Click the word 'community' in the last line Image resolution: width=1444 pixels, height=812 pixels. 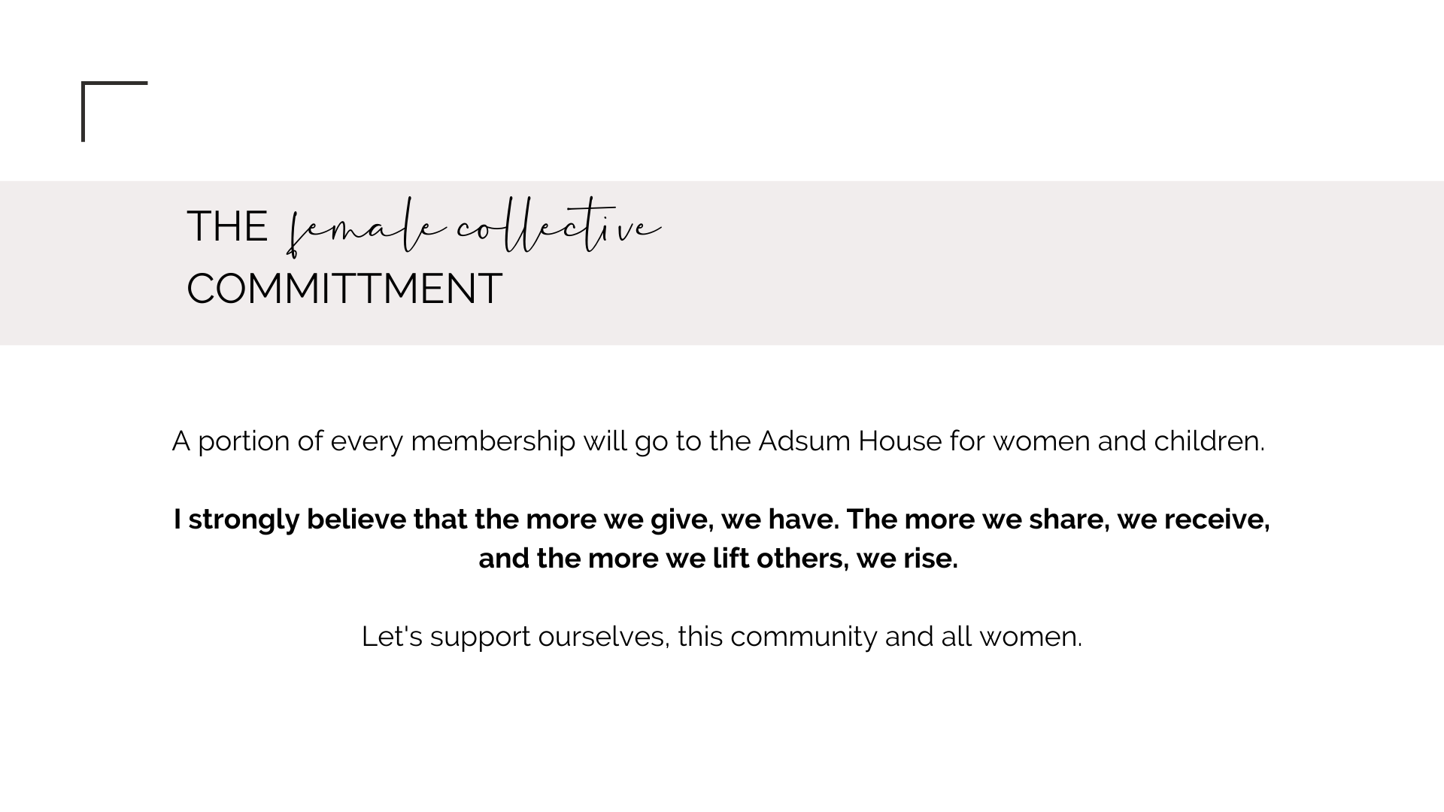point(804,638)
